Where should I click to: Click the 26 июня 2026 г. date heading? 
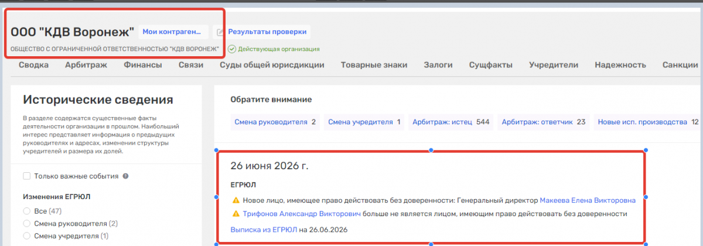pos(269,166)
